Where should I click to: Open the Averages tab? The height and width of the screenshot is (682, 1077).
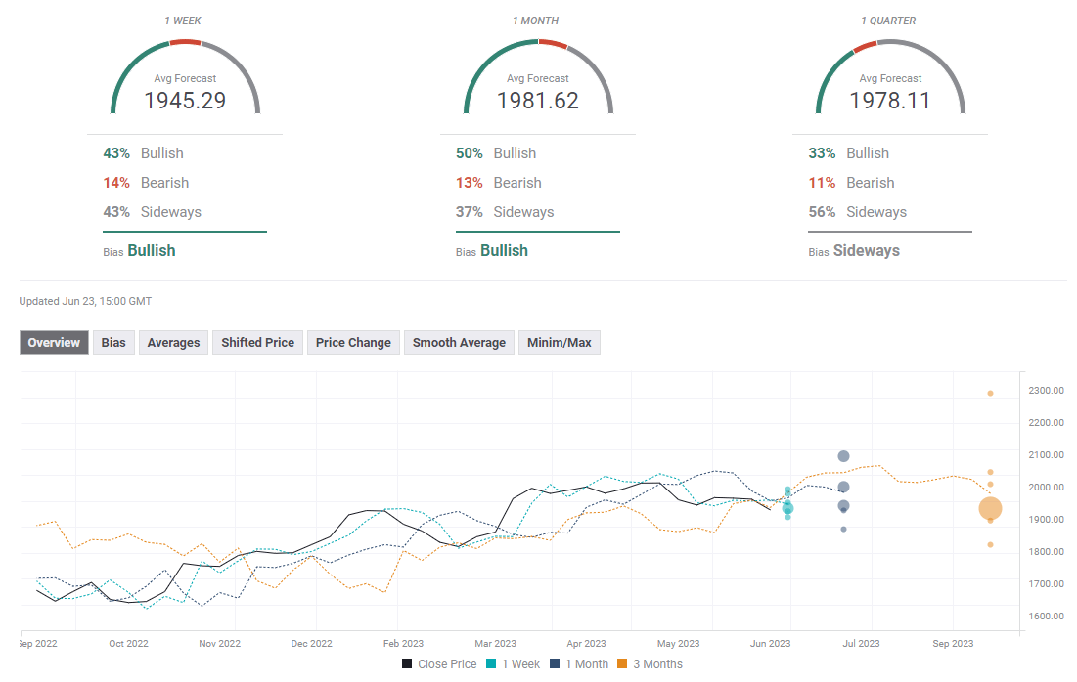pos(173,343)
